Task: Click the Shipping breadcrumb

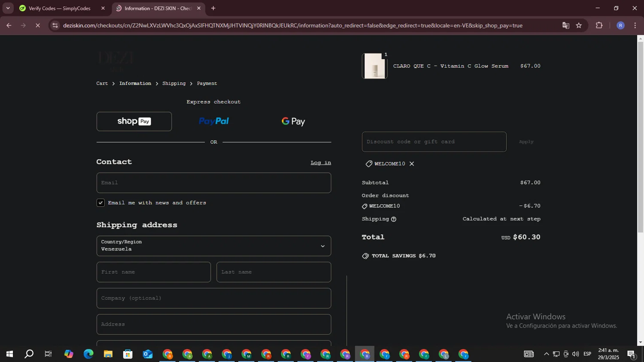Action: [174, 84]
